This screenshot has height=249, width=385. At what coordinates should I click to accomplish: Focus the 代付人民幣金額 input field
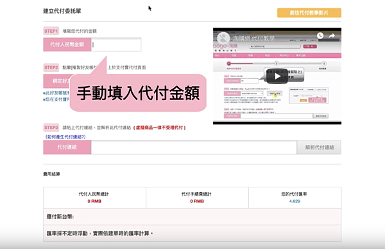116,44
